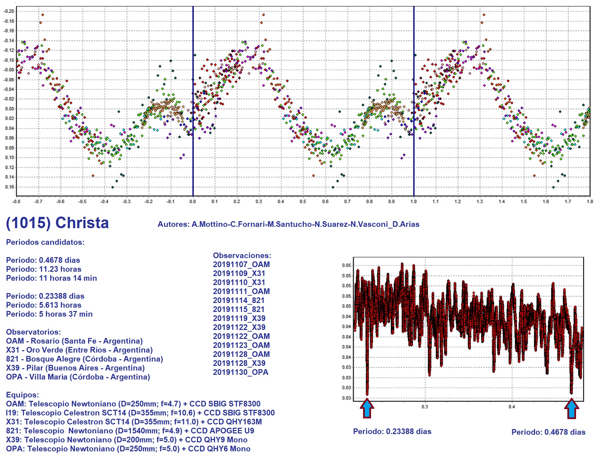The height and width of the screenshot is (458, 594).
Task: Click the Observaciones heading
Action: coord(242,255)
